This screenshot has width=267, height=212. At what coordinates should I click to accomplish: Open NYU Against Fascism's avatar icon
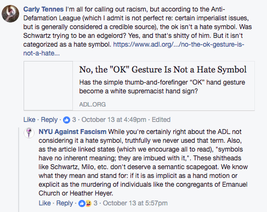(29, 132)
